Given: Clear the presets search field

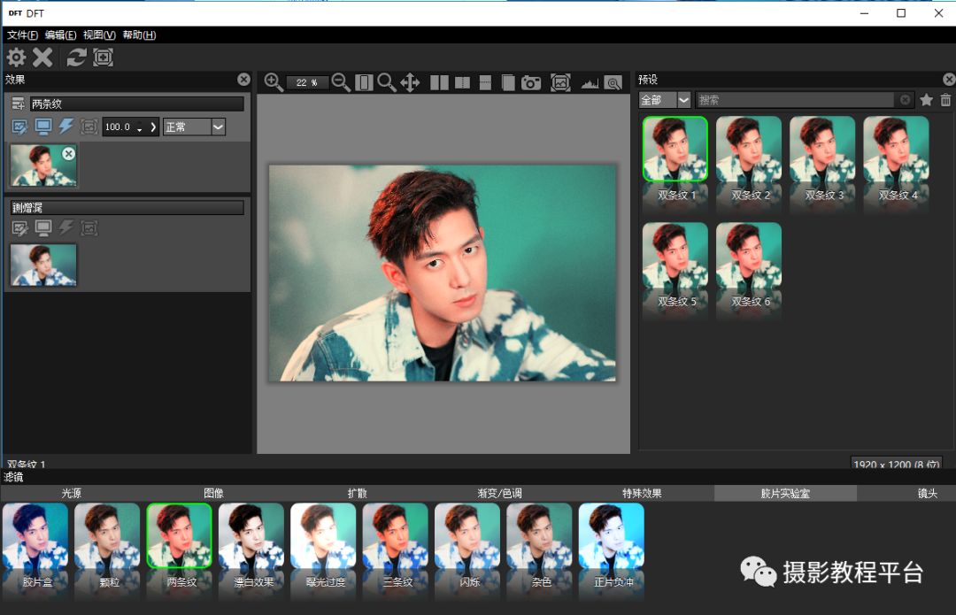Looking at the screenshot, I should coord(906,99).
